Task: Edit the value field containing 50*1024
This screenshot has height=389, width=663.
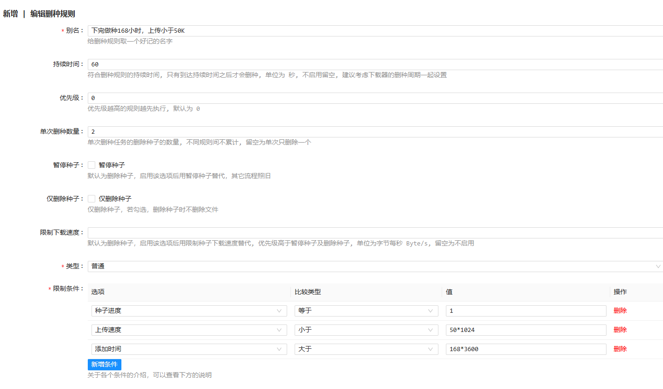Action: tap(526, 330)
